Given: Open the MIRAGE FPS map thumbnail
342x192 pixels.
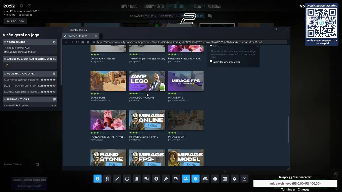Looking at the screenshot, I should pyautogui.click(x=186, y=81).
